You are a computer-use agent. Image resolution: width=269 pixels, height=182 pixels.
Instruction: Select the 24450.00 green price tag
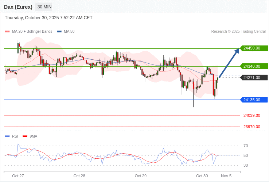tap(254, 48)
